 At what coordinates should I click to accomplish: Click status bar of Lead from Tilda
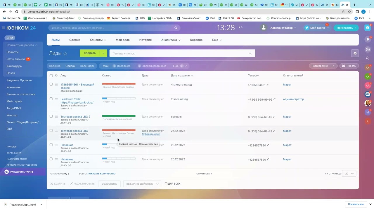[119, 99]
